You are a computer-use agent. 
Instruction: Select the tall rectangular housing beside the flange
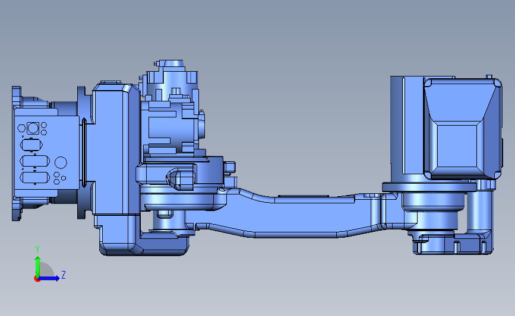tap(116, 149)
